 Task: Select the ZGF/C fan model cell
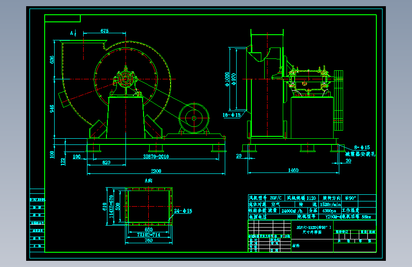(275, 198)
